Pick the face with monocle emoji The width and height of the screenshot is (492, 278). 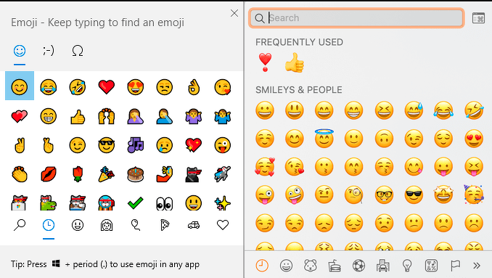coord(354,195)
